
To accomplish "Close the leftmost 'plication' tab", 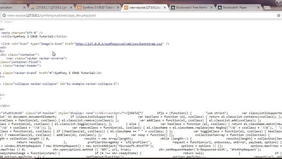I will [24, 8].
